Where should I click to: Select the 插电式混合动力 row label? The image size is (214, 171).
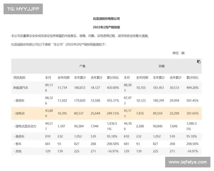click(x=25, y=126)
